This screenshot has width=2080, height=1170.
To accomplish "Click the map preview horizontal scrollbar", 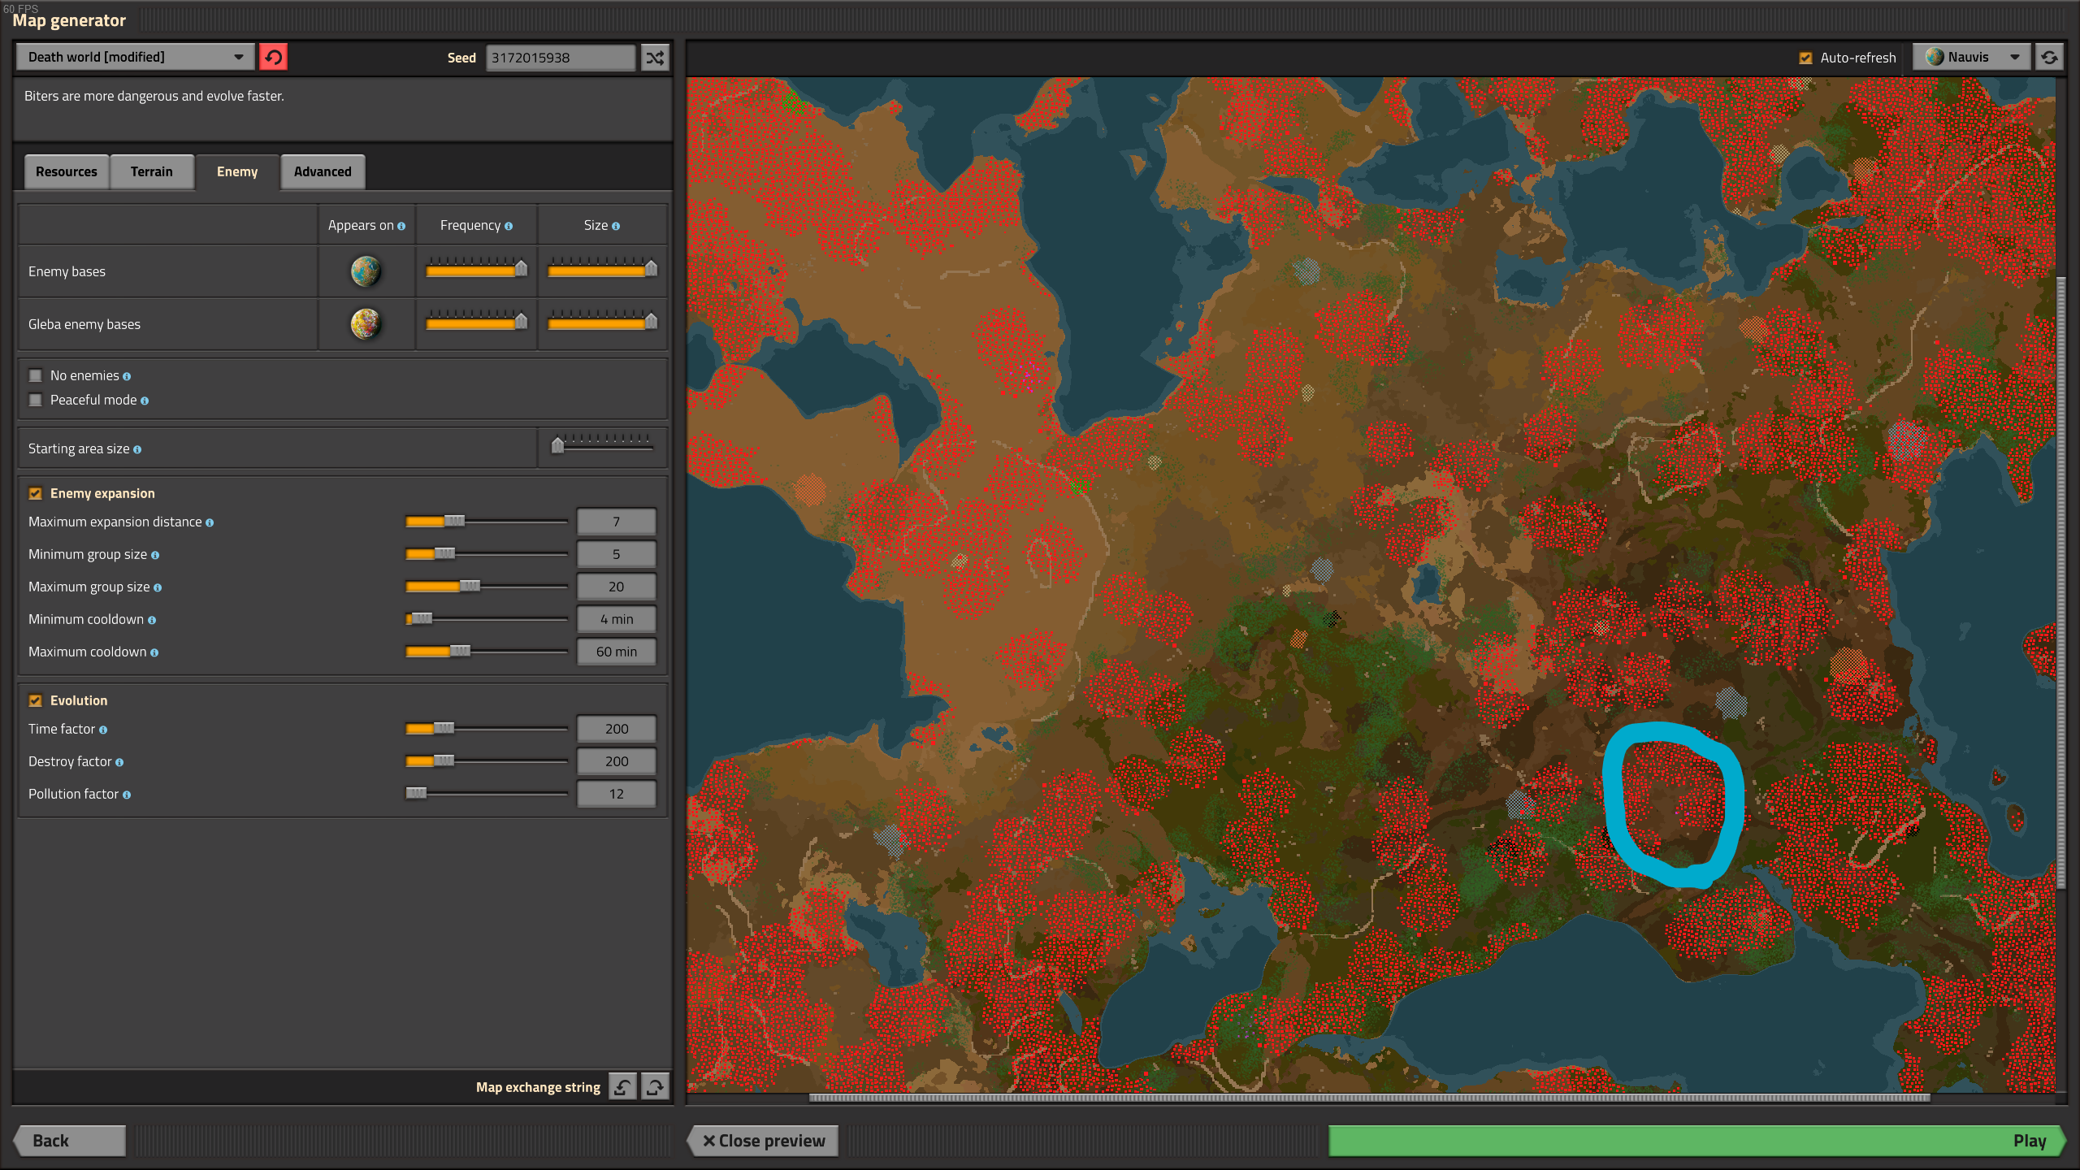I will coord(1369,1098).
